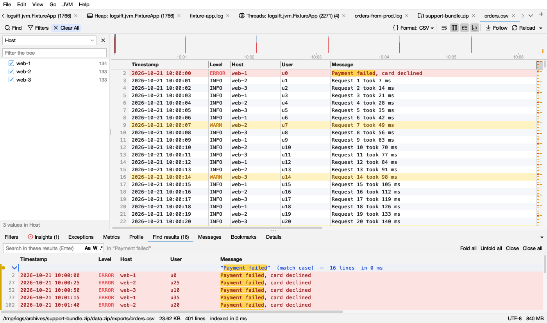Close the Threads FixtureApp tab
The width and height of the screenshot is (547, 323).
pyautogui.click(x=344, y=16)
